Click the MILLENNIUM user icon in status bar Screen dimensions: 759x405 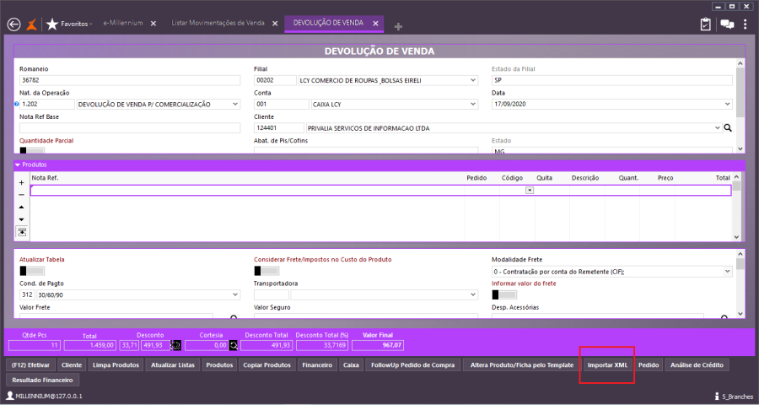tap(9, 396)
